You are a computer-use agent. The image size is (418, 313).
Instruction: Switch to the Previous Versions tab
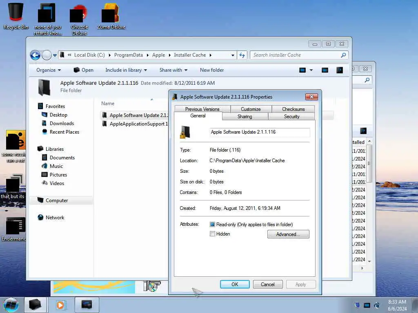pos(202,109)
